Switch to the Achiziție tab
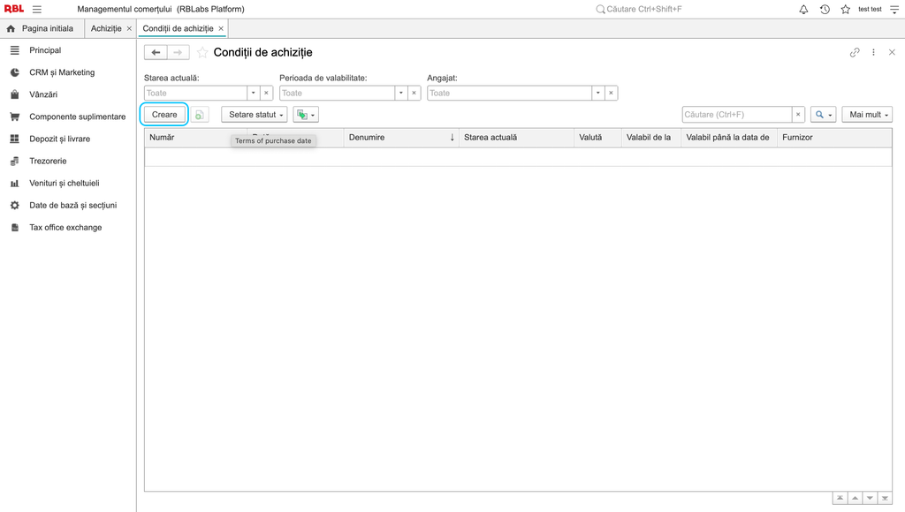905x512 pixels. coord(106,28)
